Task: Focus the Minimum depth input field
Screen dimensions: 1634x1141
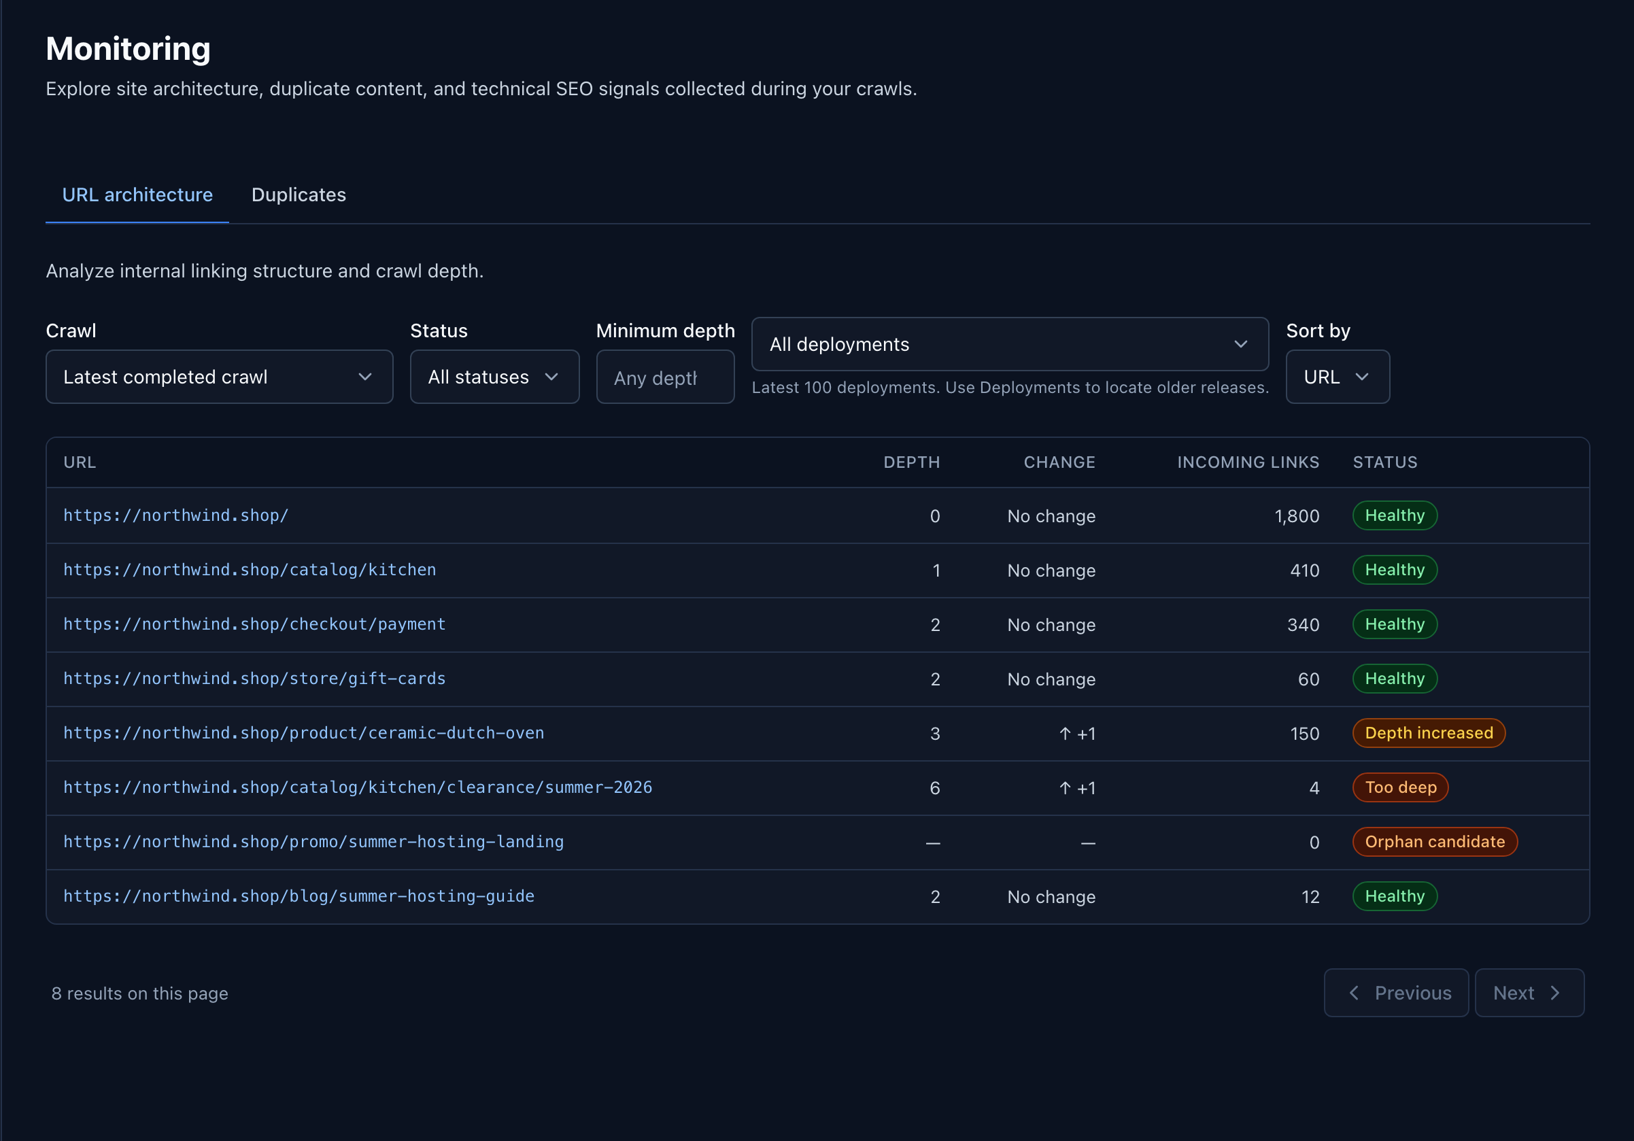Action: pos(665,377)
